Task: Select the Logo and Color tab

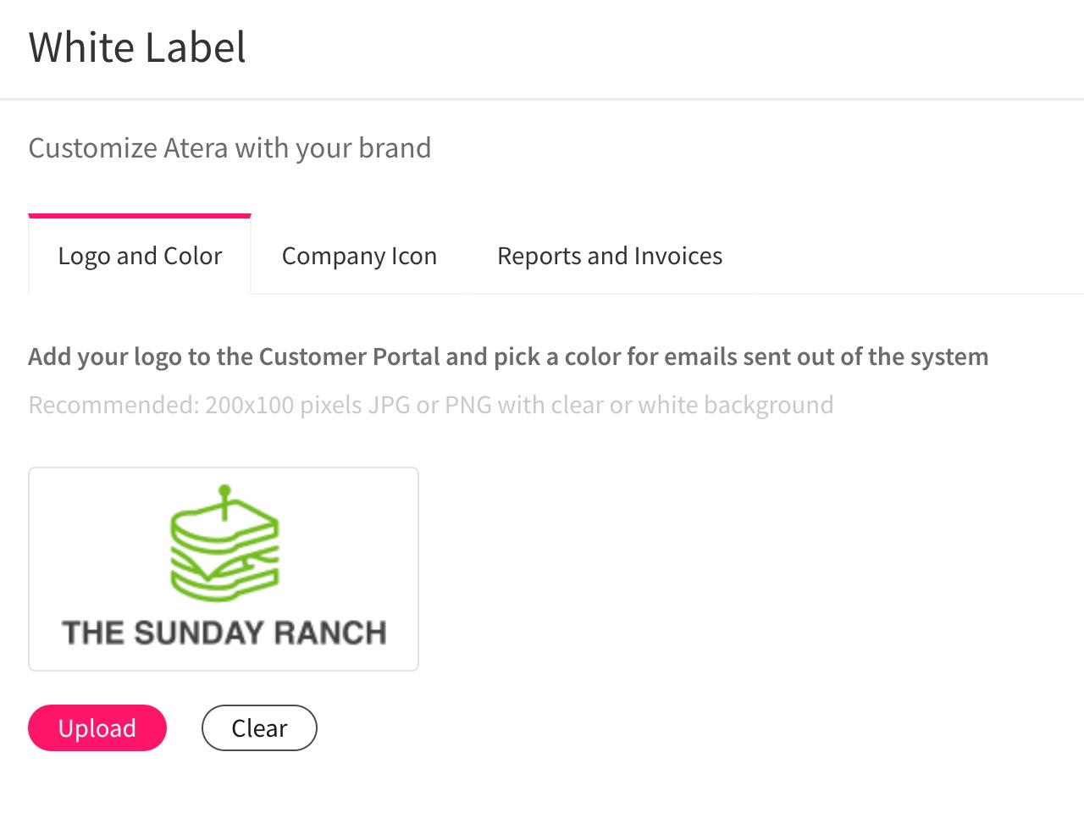Action: click(x=140, y=256)
